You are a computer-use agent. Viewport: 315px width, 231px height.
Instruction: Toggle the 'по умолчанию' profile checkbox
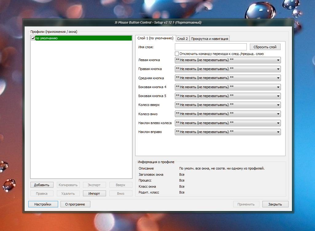(x=33, y=38)
